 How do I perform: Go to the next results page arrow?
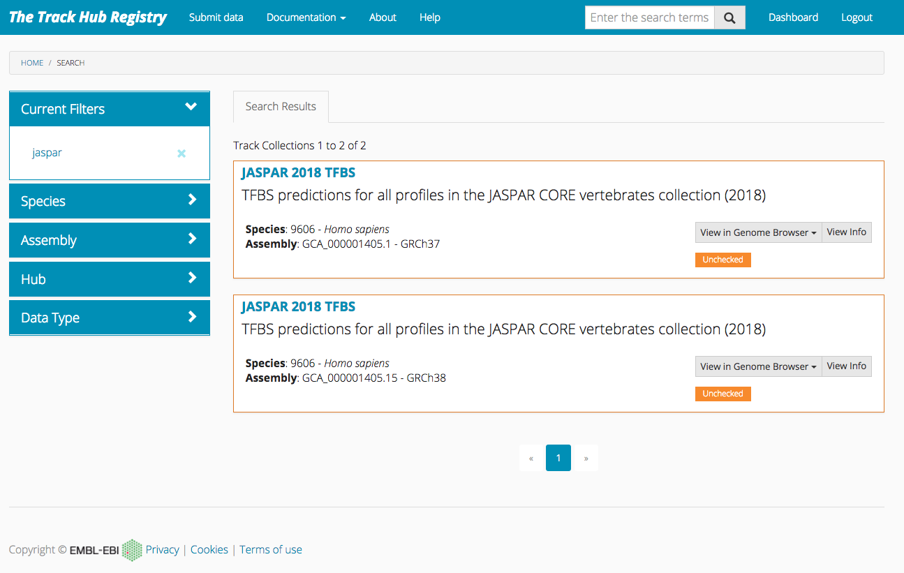click(x=586, y=459)
